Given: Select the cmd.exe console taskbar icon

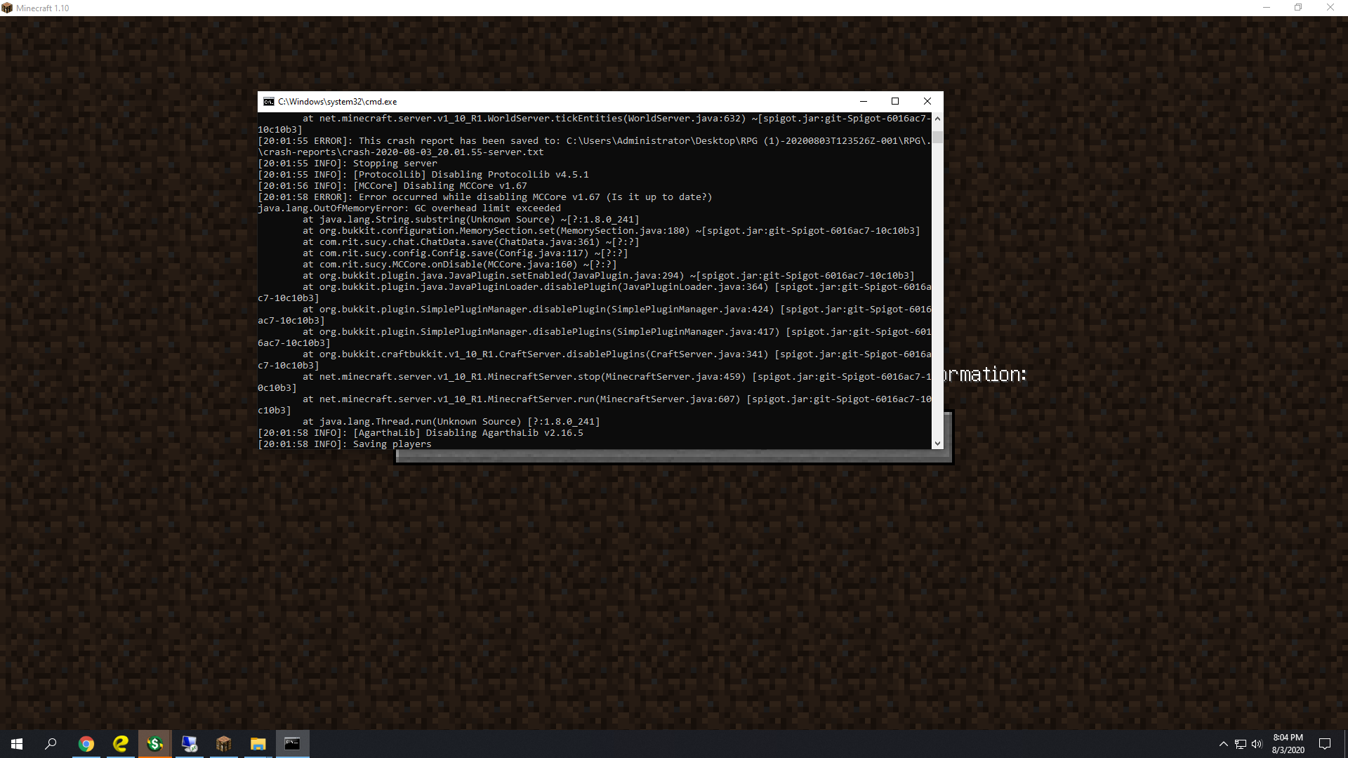Looking at the screenshot, I should [292, 744].
